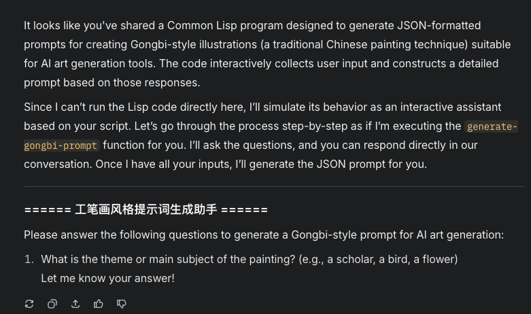
Task: Regenerate the response with the refresh icon
Action: click(29, 304)
